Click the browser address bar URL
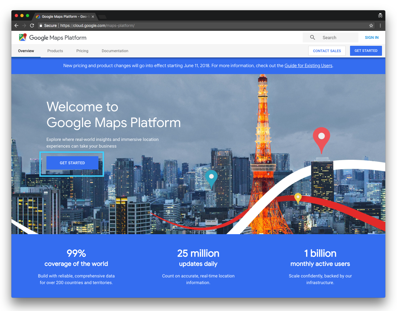397x311 pixels. (97, 26)
